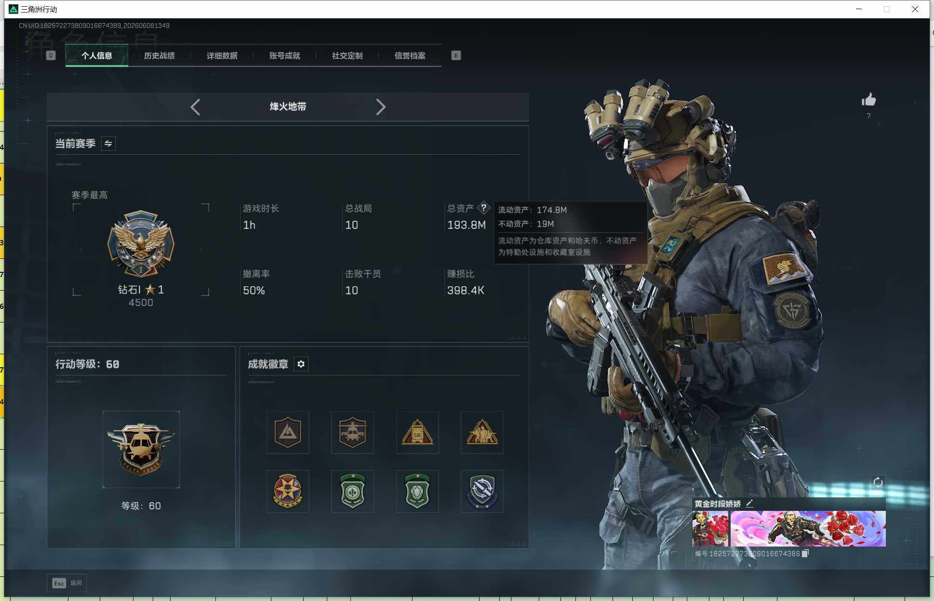Copy the player ID number
The width and height of the screenshot is (934, 601).
[x=805, y=553]
